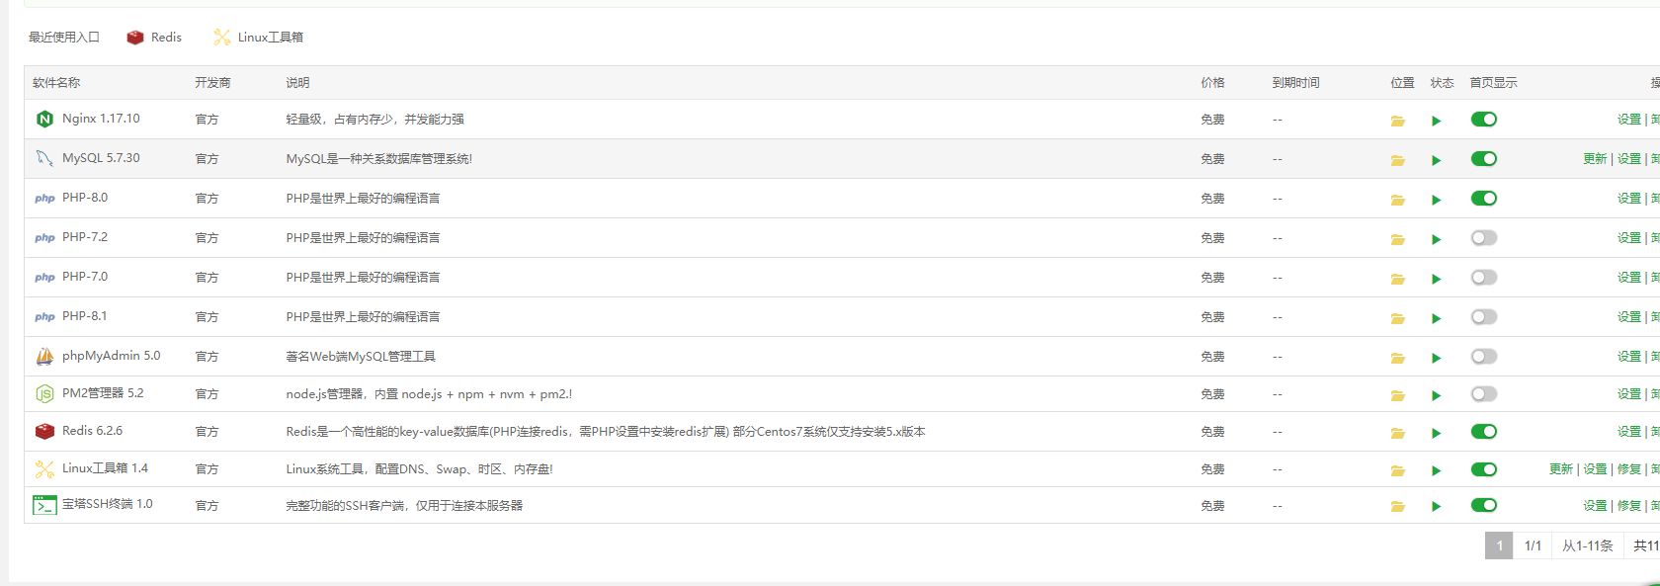Click 设置 link for Nginx 1.17.10
This screenshot has height=586, width=1660.
[1629, 120]
